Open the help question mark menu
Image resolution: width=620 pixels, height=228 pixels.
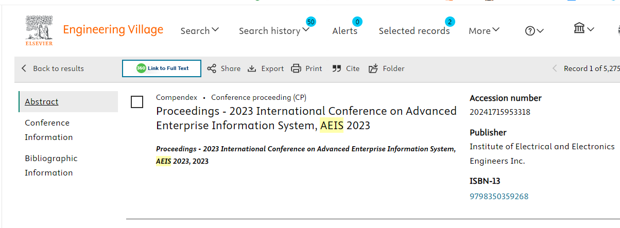[534, 31]
